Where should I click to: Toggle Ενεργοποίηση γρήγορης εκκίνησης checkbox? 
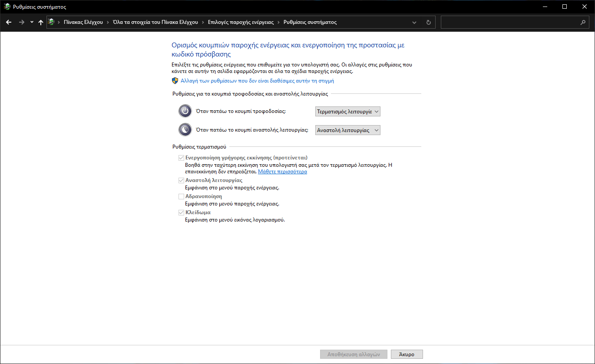coord(181,158)
